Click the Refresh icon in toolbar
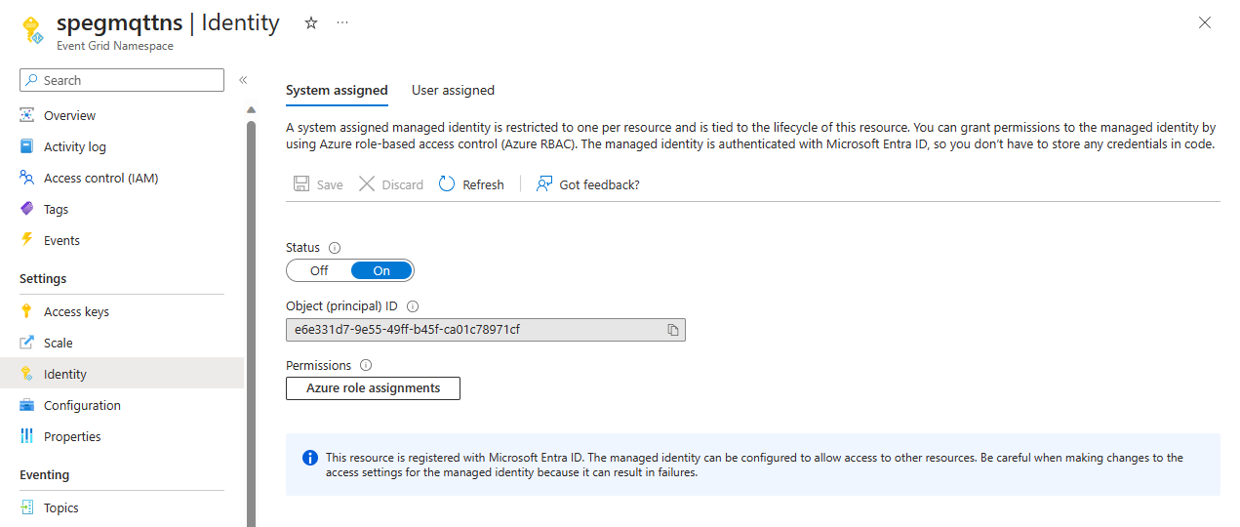 point(448,184)
